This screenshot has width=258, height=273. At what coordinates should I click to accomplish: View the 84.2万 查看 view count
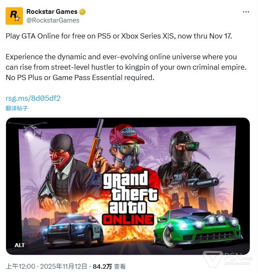109,266
